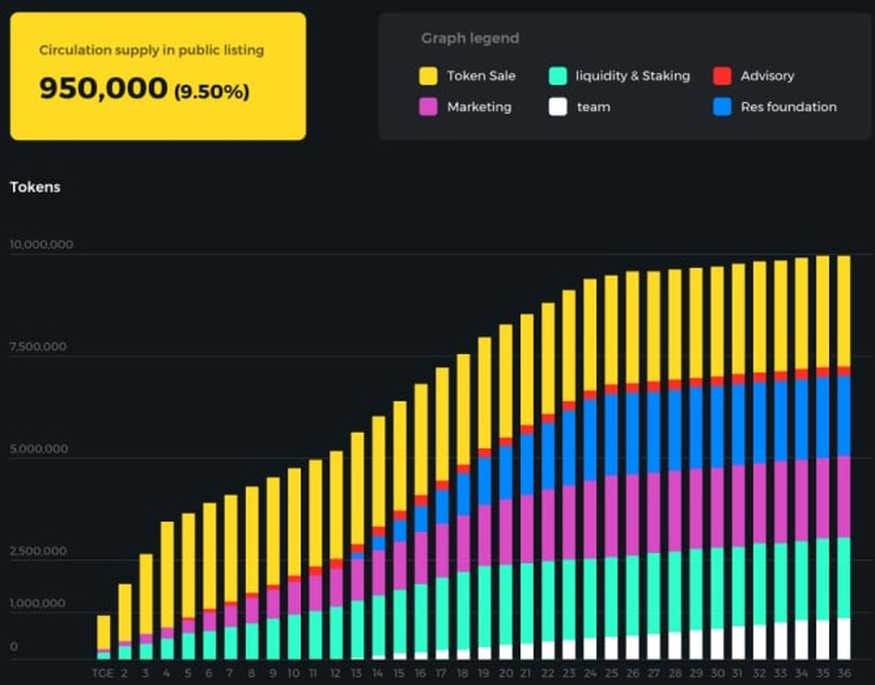Click the Tokens axis title
This screenshot has width=875, height=685.
[x=35, y=187]
